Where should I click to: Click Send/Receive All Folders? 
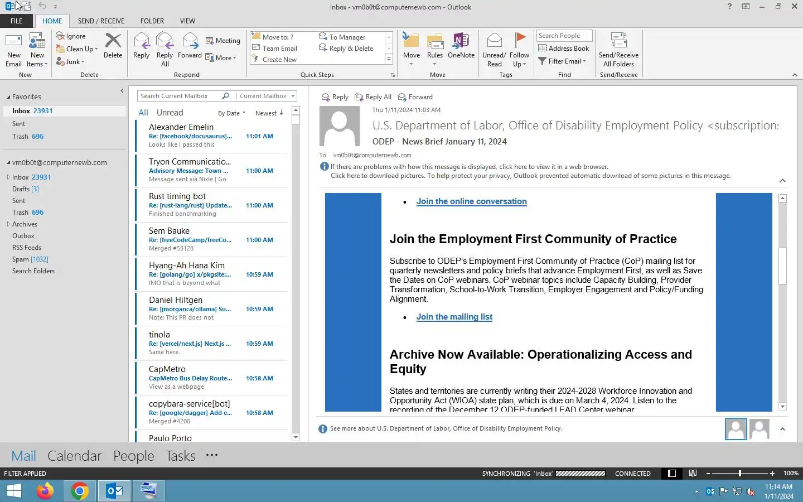pyautogui.click(x=618, y=50)
